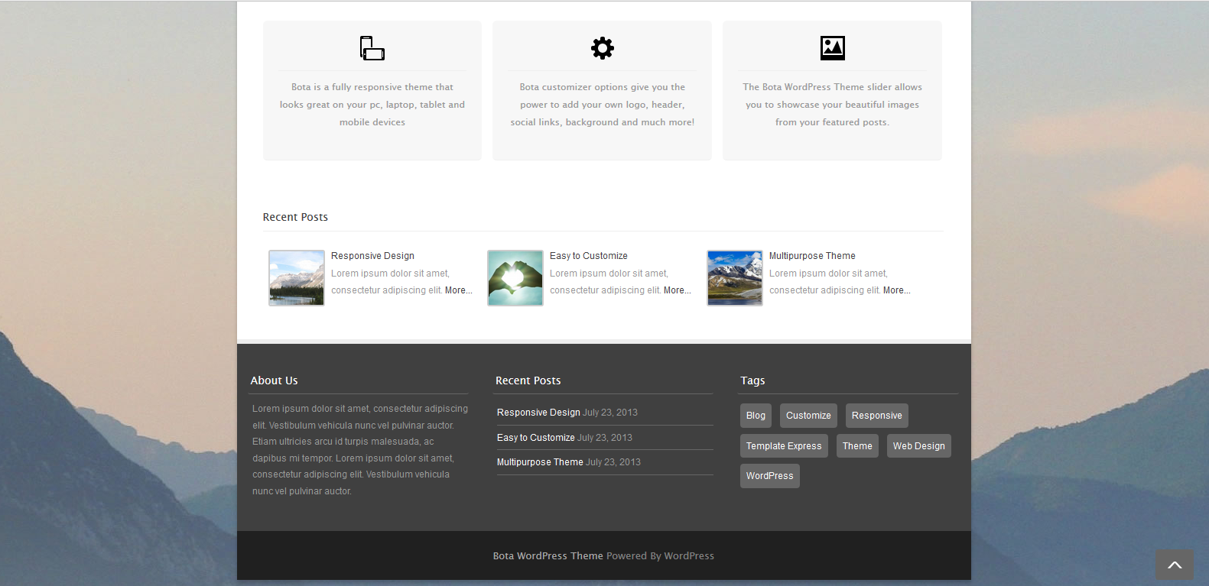
Task: Click the responsive devices icon
Action: (372, 48)
